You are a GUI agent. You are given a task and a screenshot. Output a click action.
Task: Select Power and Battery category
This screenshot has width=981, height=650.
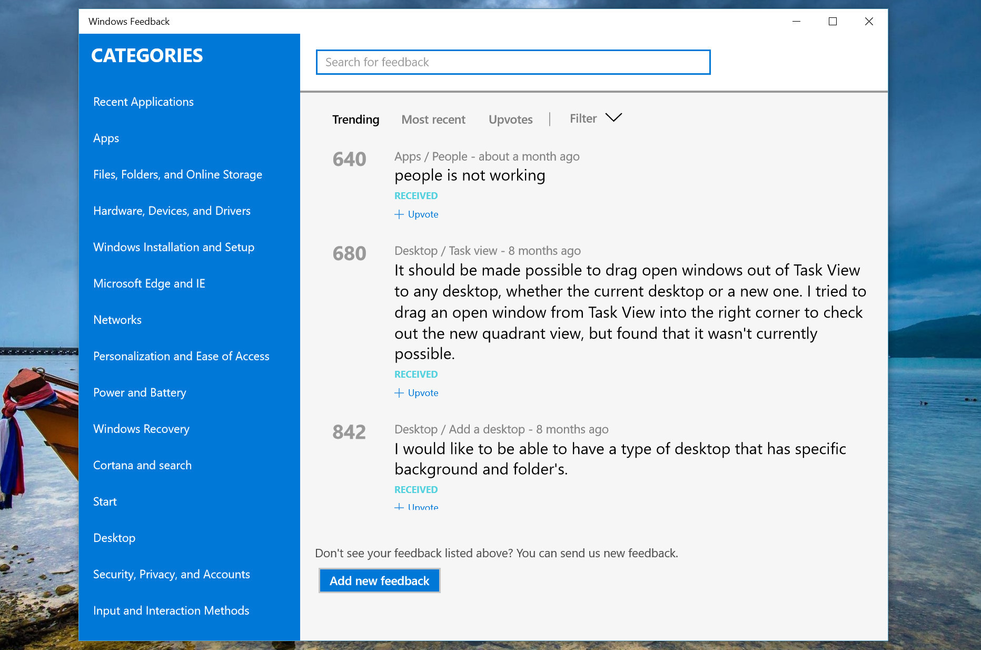[140, 392]
